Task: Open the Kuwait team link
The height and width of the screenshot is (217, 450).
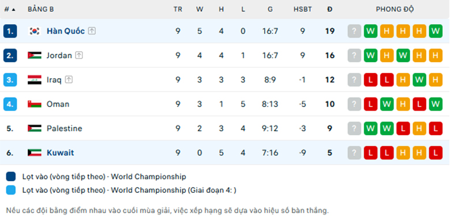Action: click(x=60, y=153)
